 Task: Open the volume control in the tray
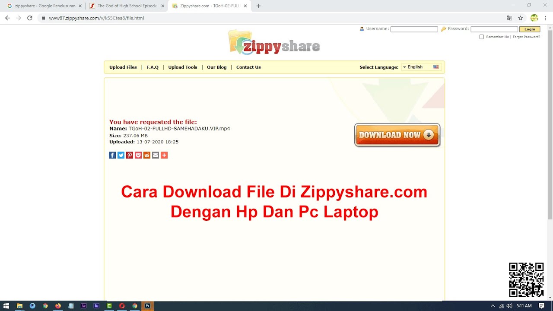pyautogui.click(x=509, y=306)
